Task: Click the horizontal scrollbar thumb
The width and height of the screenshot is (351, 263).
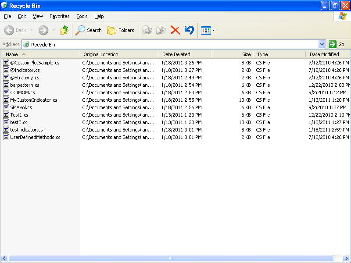Action: point(171,259)
